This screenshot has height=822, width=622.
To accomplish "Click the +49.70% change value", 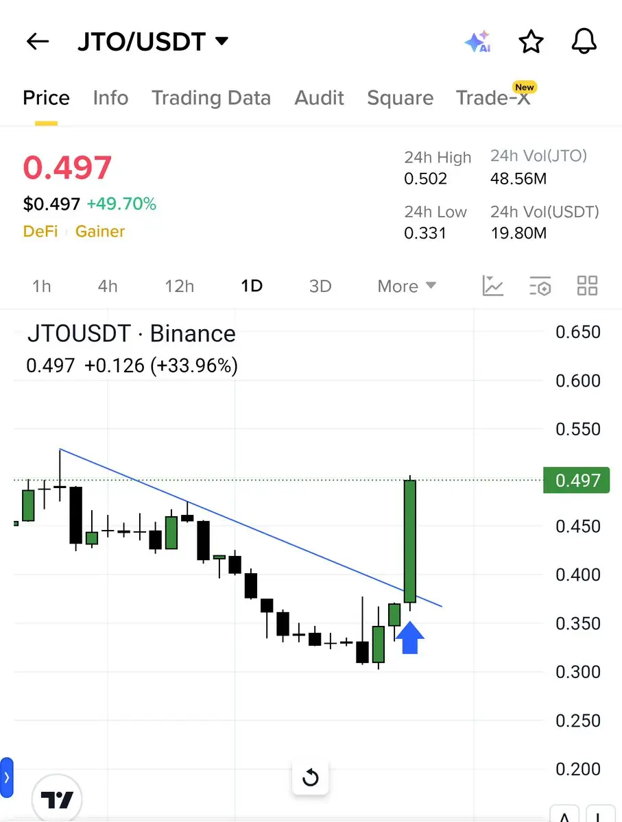I will pyautogui.click(x=121, y=204).
